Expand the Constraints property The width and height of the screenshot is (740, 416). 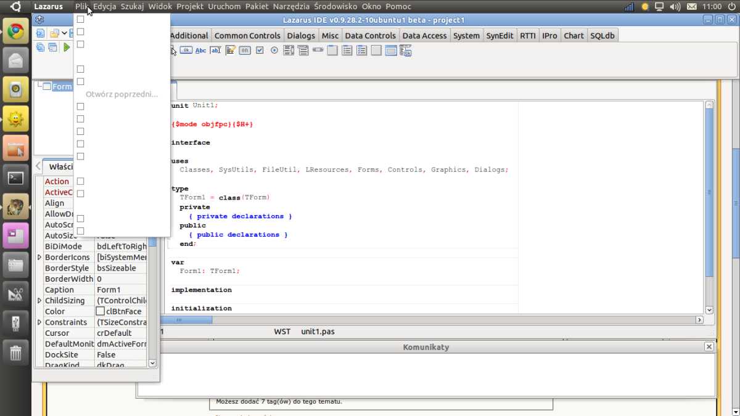(39, 322)
